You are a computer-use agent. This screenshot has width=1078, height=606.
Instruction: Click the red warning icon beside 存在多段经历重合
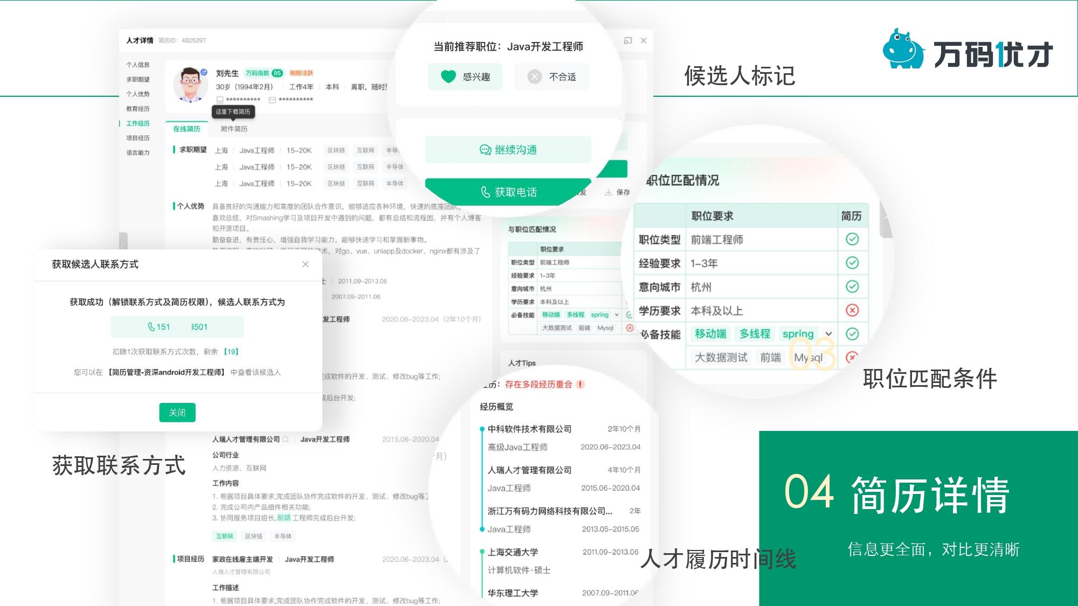(581, 384)
